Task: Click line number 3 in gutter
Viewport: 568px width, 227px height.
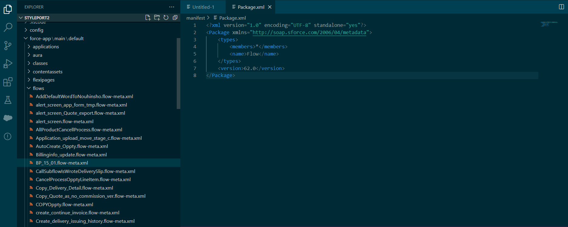Action: 195,40
